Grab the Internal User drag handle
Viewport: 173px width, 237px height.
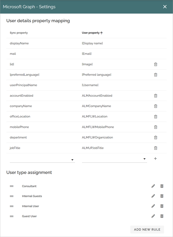coord(12,206)
